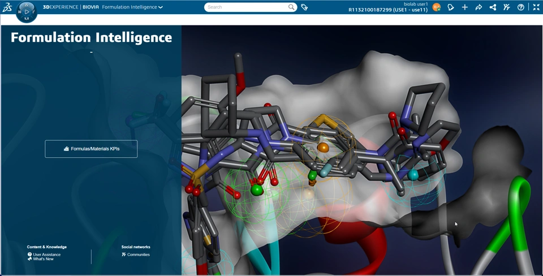This screenshot has width=543, height=276.
Task: Click the Formulation Intelligence heading
Action: [x=92, y=37]
